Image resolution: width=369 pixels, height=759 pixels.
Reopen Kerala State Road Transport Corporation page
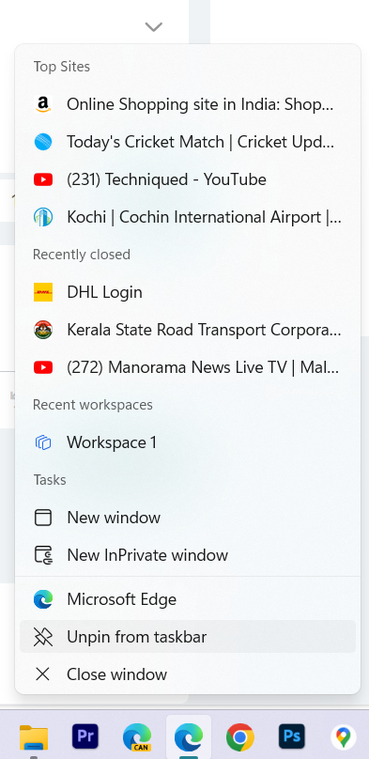[x=188, y=330]
